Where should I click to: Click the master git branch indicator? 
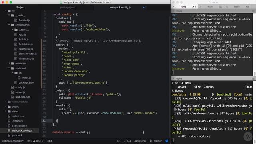pos(156,141)
